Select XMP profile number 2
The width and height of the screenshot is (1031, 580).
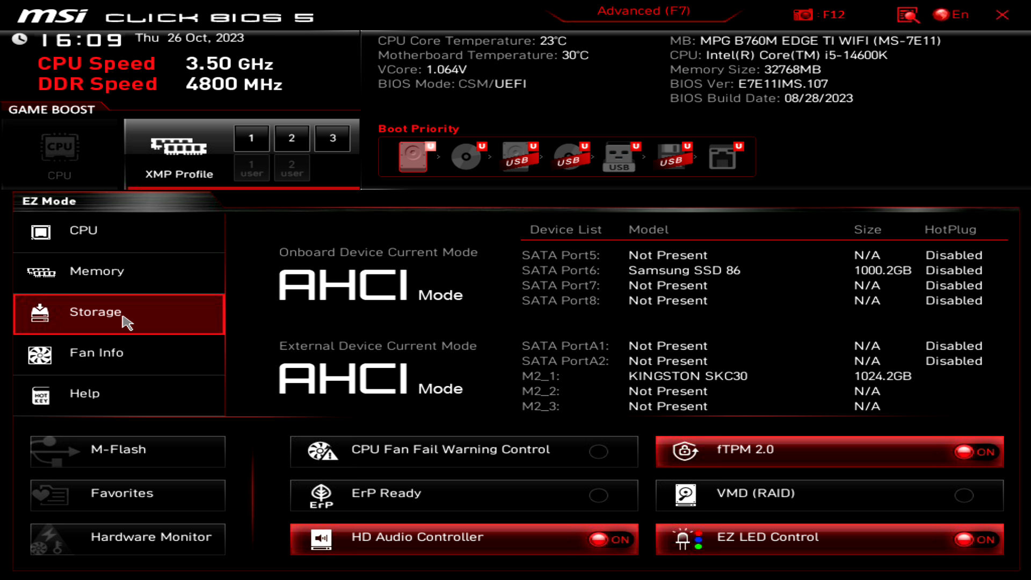point(292,138)
